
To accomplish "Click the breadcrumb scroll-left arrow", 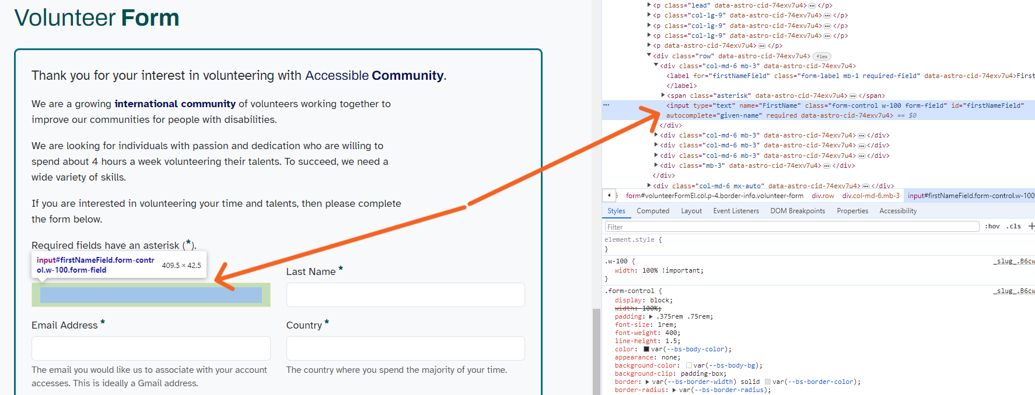I will pos(609,195).
